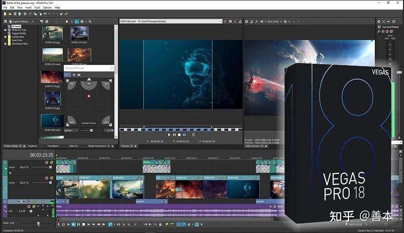Screen dimensions: 404x233
Task: Toggle Auto Preview in Project Media toolbar
Action: point(77,22)
